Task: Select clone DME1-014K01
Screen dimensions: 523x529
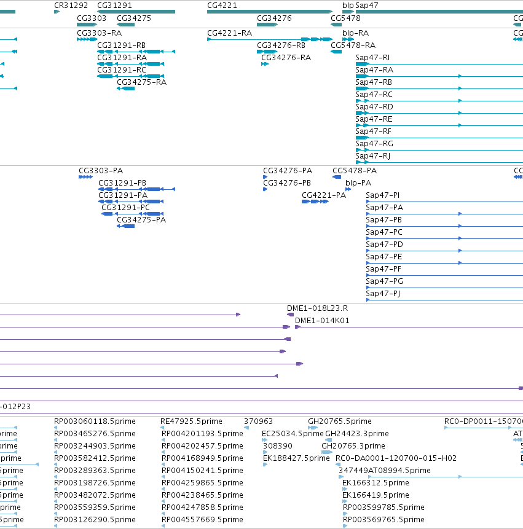Action: 322,321
